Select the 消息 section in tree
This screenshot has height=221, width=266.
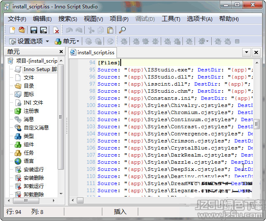(x=29, y=119)
